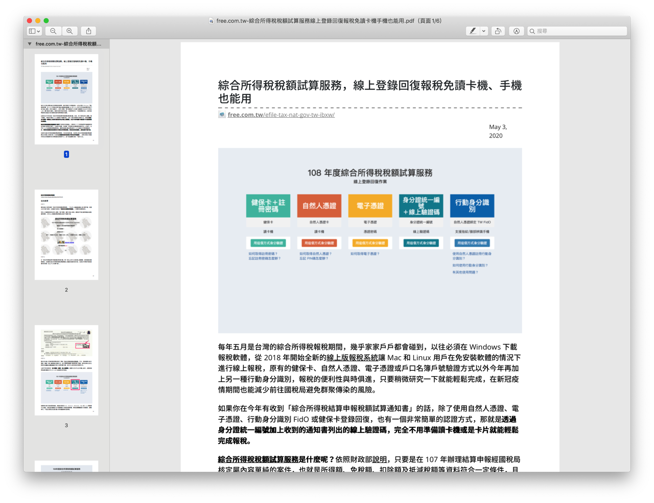Click the 如何取得註冊密碼？ link text

click(263, 254)
